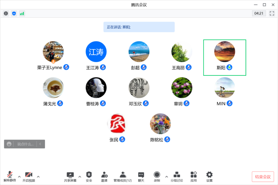This screenshot has height=185, width=278.
Task: Click the name label 彭超
Action: [x=135, y=68]
